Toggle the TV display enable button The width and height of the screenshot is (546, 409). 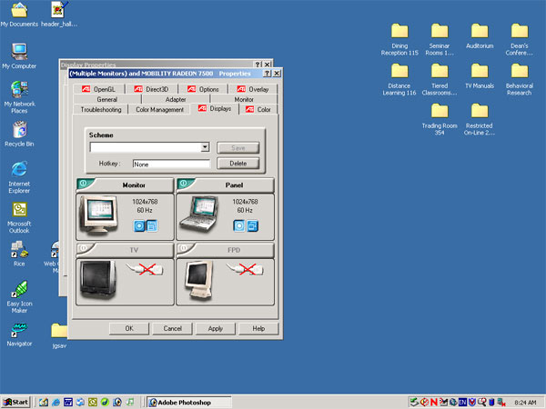tap(84, 248)
